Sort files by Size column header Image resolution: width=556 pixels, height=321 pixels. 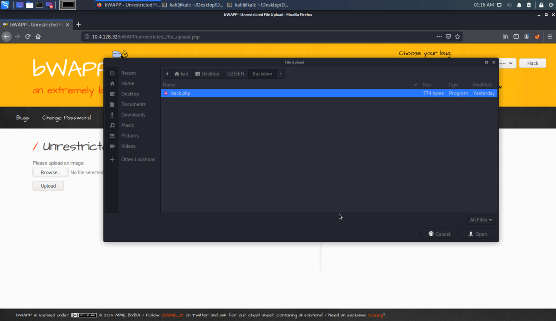click(433, 85)
